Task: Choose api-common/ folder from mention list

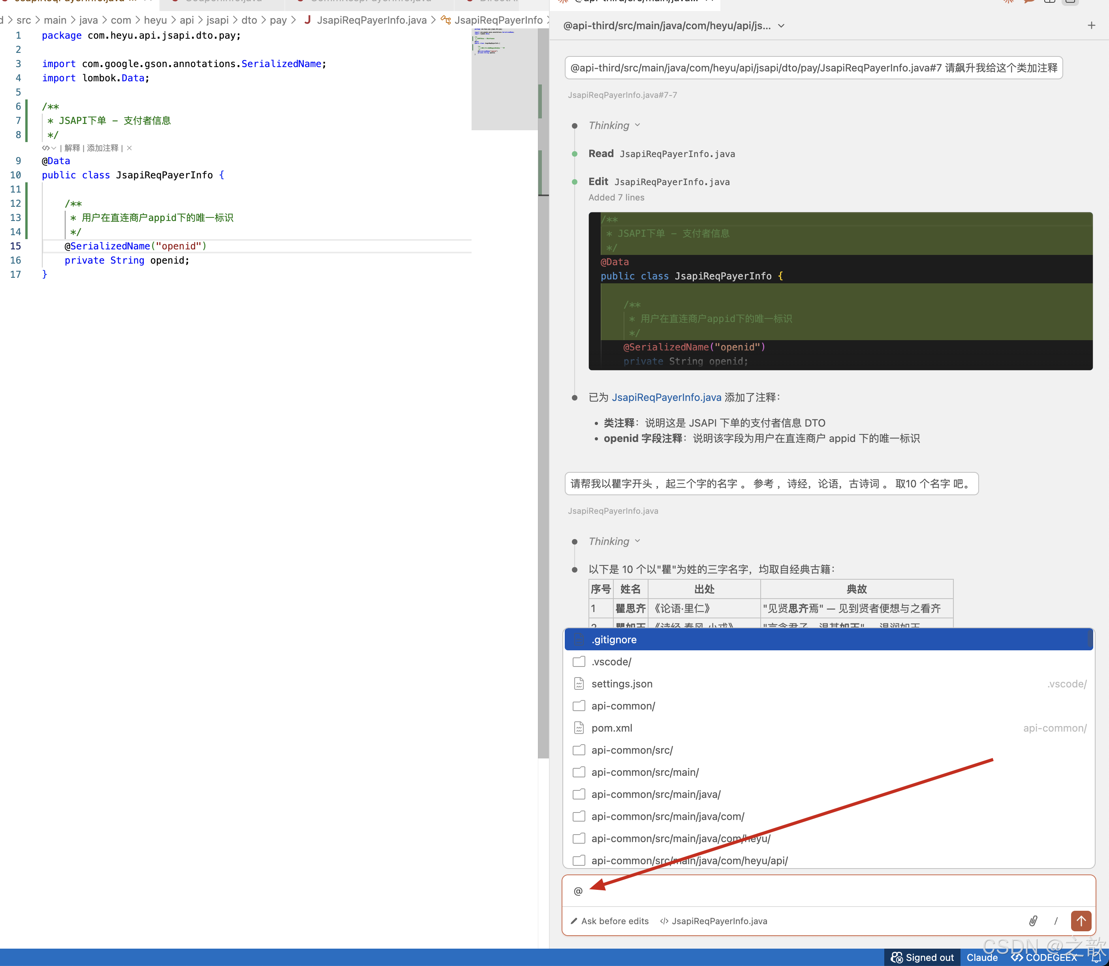Action: click(623, 706)
